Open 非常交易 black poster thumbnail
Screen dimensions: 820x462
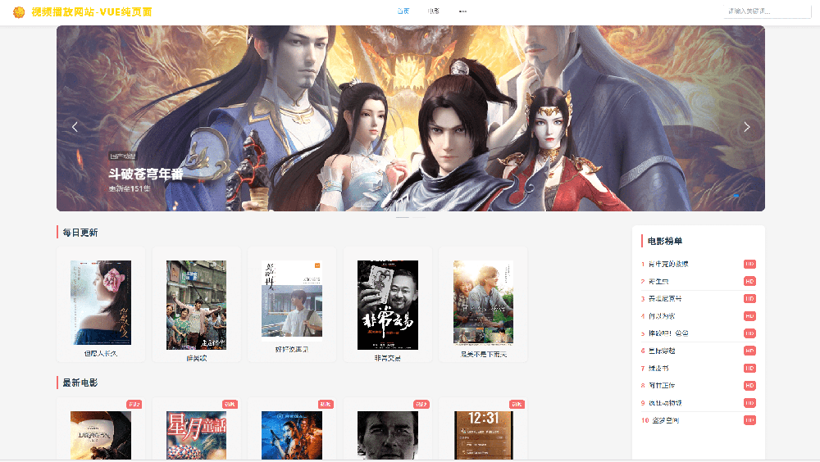point(388,306)
